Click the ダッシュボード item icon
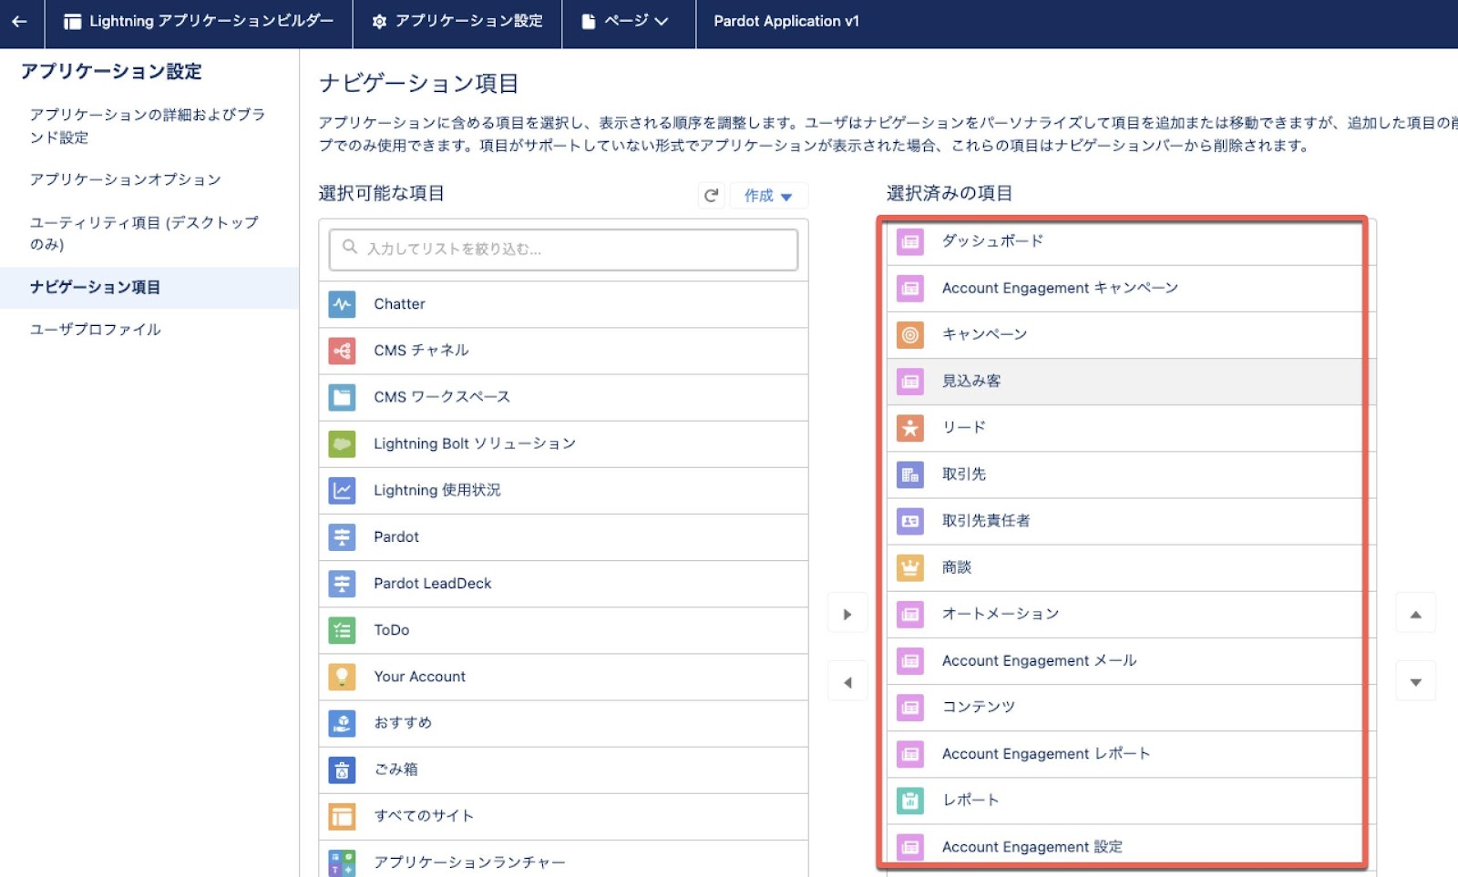The height and width of the screenshot is (877, 1458). [x=910, y=241]
